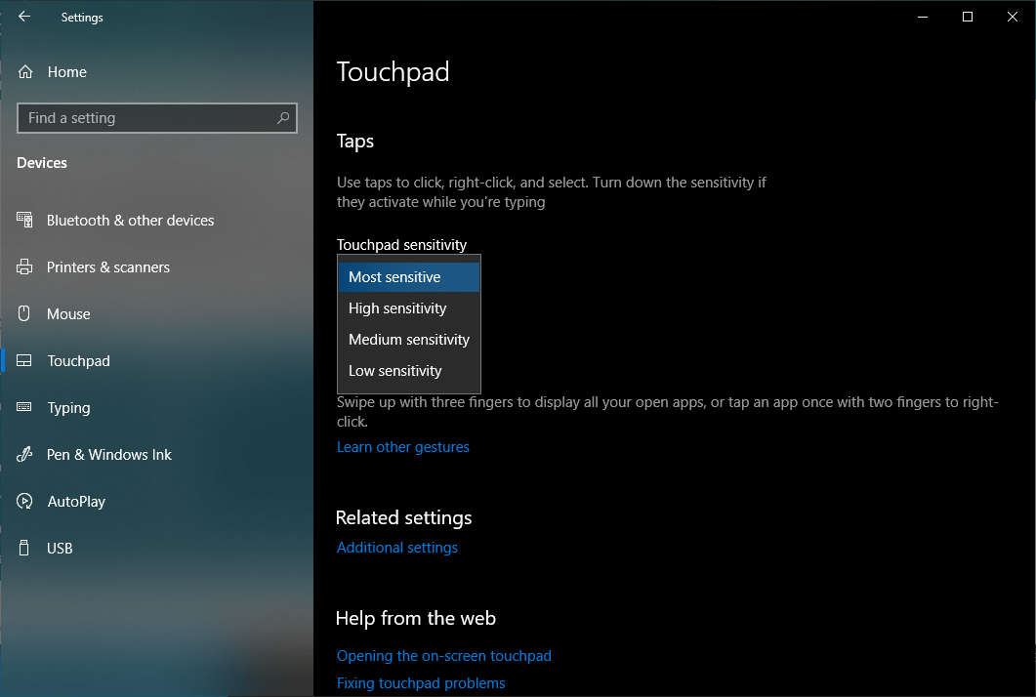The height and width of the screenshot is (697, 1036).
Task: Open Additional settings link
Action: pos(396,548)
